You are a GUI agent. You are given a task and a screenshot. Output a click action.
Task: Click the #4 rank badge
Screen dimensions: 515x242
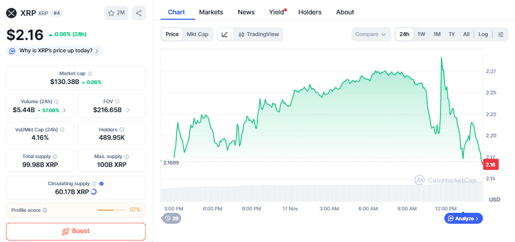pyautogui.click(x=56, y=13)
